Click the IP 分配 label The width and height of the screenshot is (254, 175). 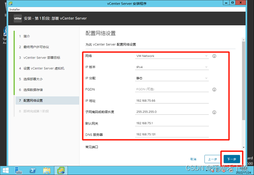(90, 78)
